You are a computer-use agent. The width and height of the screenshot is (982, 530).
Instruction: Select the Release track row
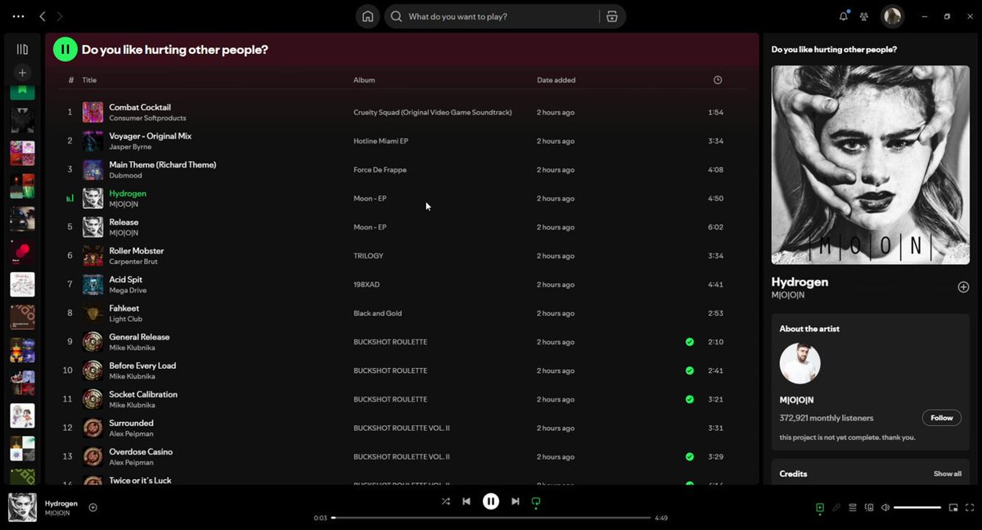(x=402, y=227)
